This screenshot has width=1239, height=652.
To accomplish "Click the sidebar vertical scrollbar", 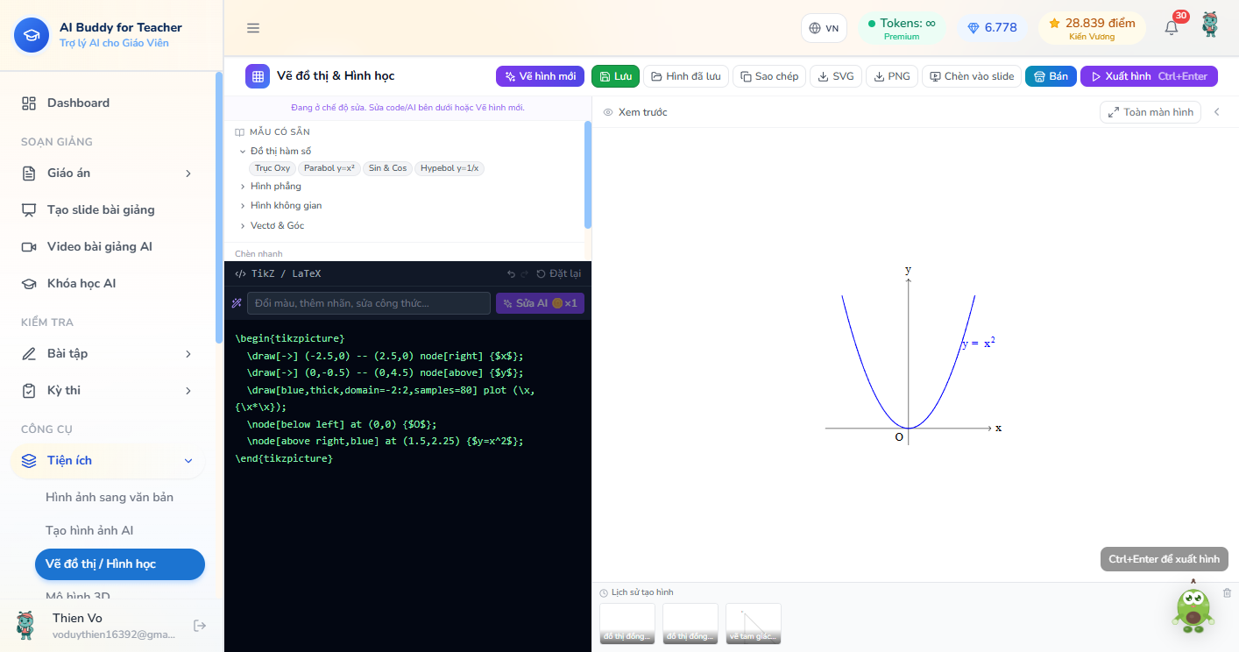I will (x=218, y=209).
